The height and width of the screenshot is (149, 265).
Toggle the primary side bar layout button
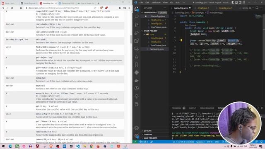[x=233, y=2]
